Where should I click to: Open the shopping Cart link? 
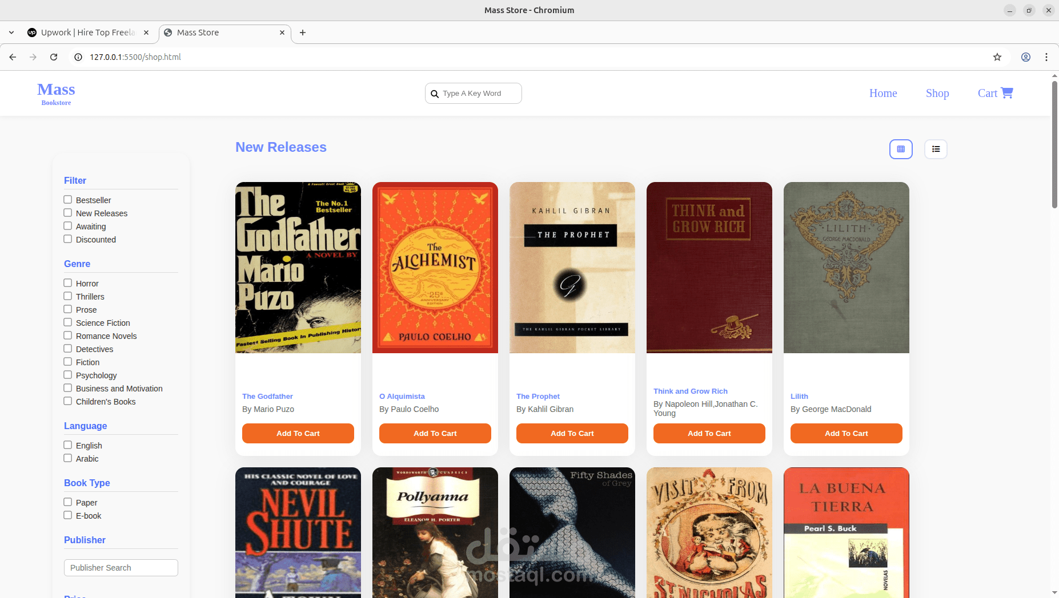(x=995, y=93)
